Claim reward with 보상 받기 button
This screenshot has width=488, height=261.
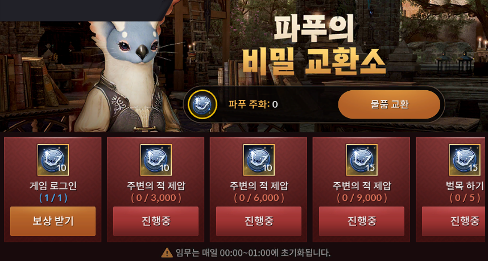click(53, 221)
